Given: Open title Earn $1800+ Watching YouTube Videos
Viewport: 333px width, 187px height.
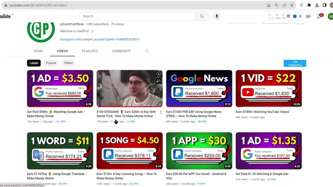Looking at the screenshot, I should point(262,112).
